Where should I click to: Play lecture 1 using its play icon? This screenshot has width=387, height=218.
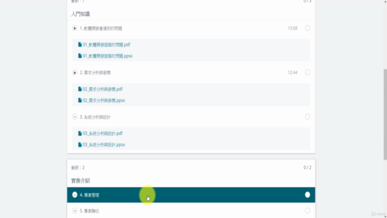(74, 28)
